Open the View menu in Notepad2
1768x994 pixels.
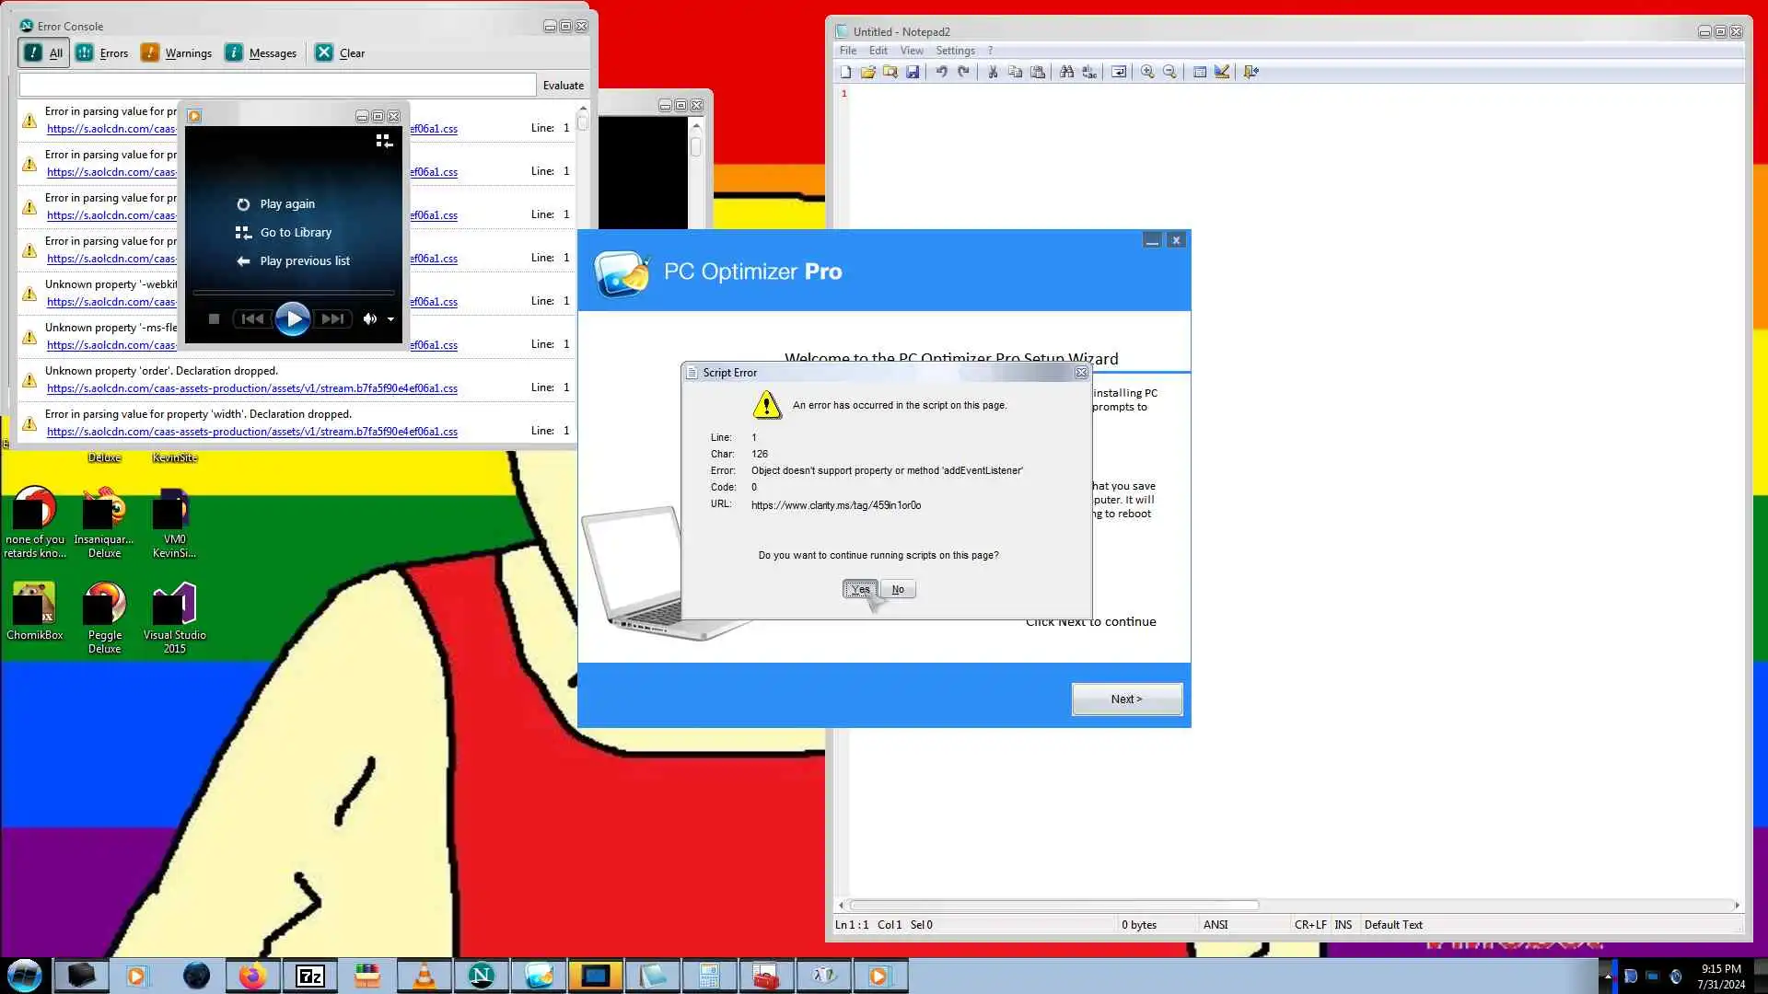(911, 51)
